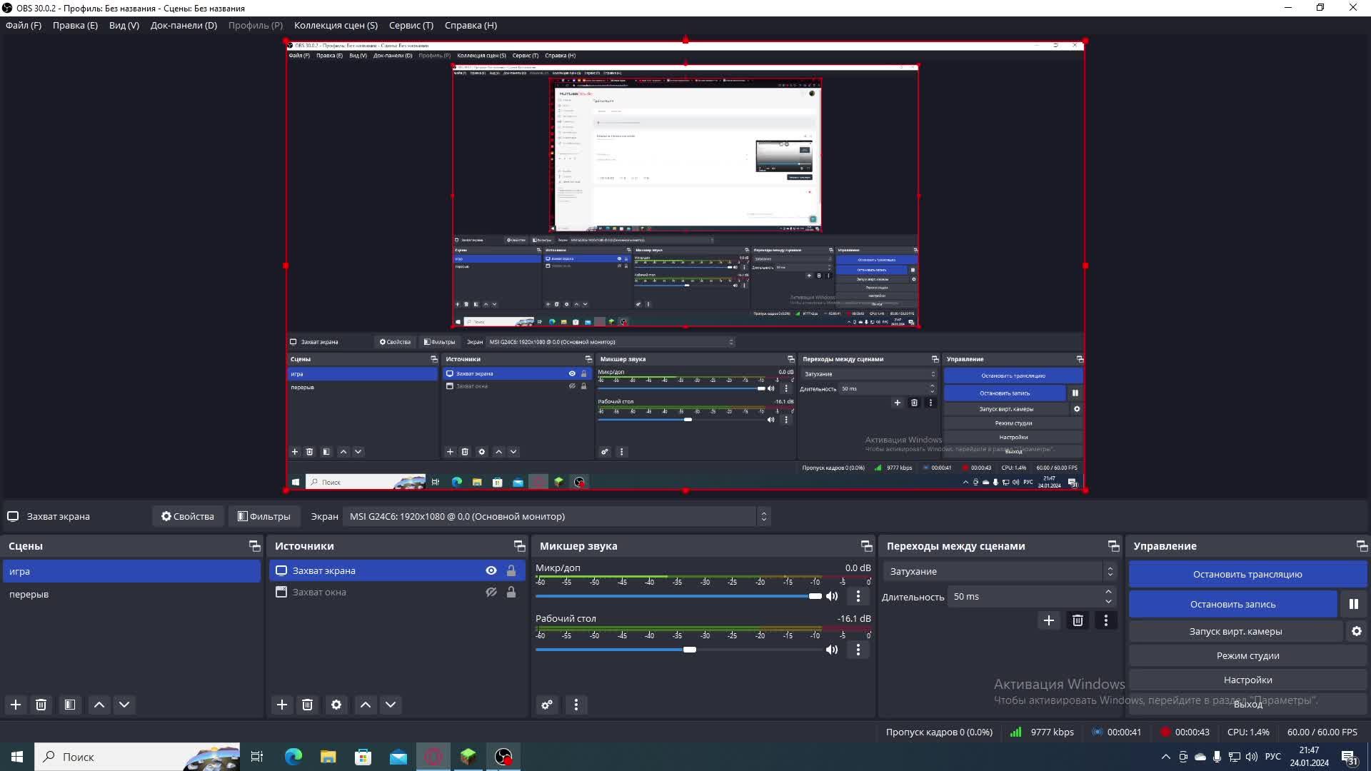Delete selected source with trash icon

[307, 705]
